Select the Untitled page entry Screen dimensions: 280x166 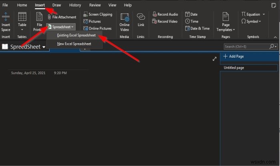(249, 68)
